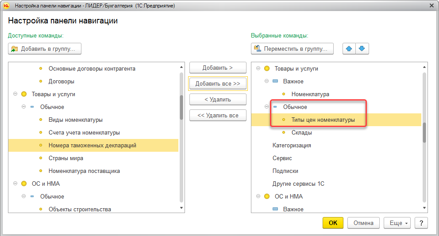Select Подписки row

coord(336,171)
